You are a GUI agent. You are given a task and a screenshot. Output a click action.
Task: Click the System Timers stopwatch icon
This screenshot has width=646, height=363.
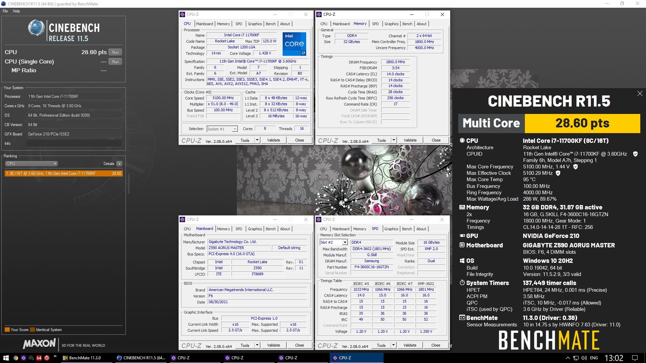pos(462,283)
